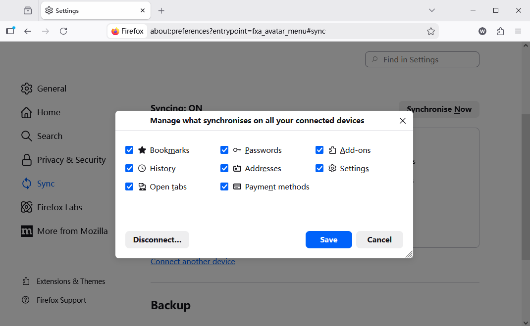
Task: Open Privacy & Security via lock icon
Action: 26,160
